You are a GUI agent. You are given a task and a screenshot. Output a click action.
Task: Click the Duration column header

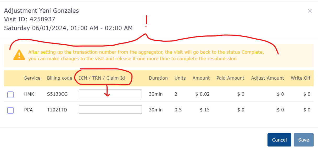(x=158, y=78)
